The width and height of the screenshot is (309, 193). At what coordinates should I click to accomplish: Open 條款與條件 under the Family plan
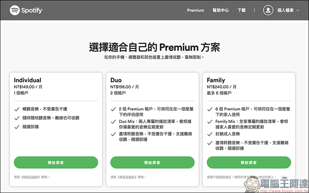[x=224, y=177]
